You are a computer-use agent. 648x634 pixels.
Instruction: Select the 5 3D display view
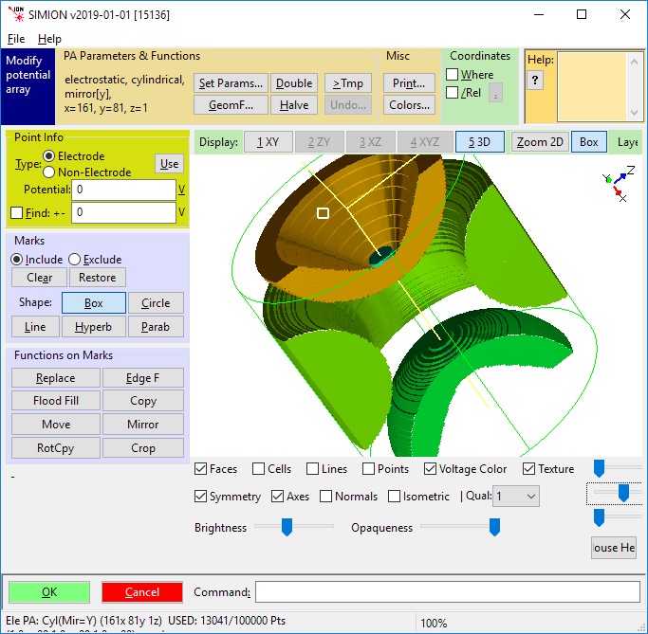[479, 142]
